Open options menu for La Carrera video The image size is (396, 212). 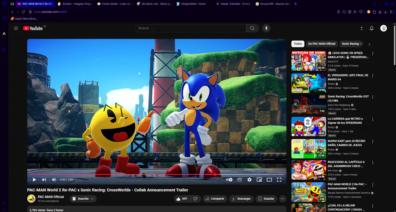373,119
